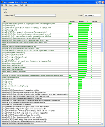Viewport: 105px width, 127px height.
Task: Open the View menu
Action: 10,5
